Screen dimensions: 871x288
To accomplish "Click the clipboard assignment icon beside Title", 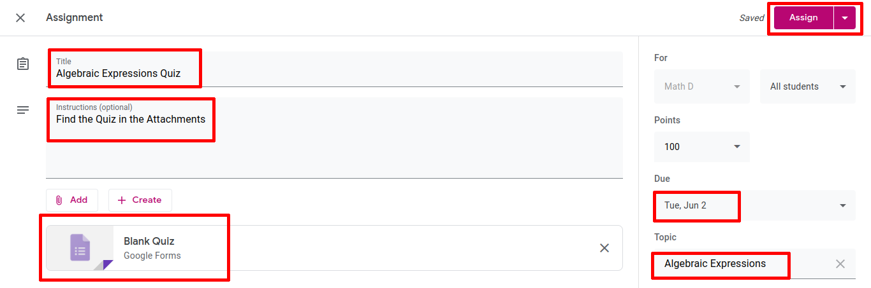I will (x=23, y=64).
